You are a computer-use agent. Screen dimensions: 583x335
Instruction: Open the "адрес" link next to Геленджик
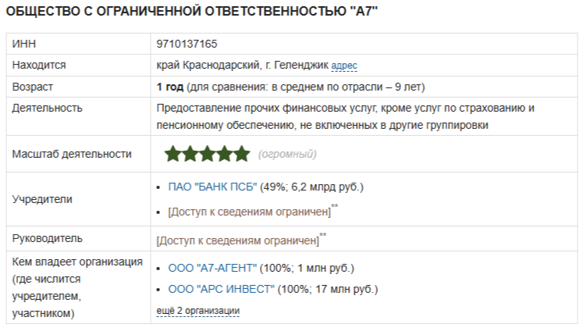click(x=344, y=66)
